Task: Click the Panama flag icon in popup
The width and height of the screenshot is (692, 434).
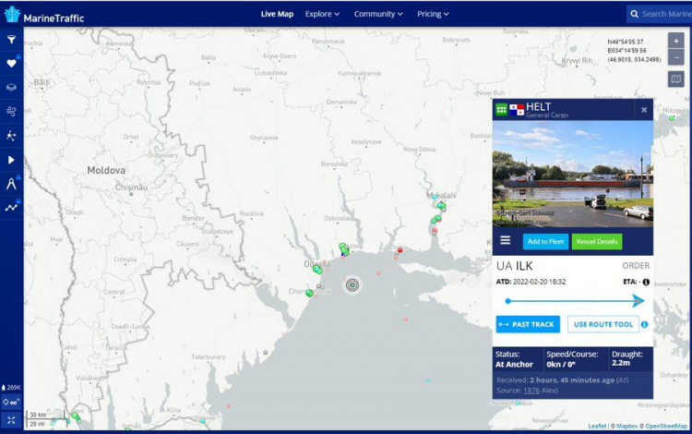Action: 517,110
